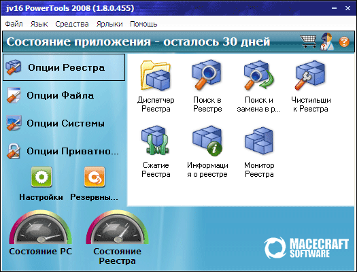Open the Файл menu
The image size is (357, 272).
pos(14,24)
